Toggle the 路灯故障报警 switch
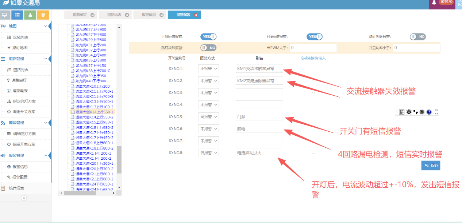The width and height of the screenshot is (462, 223). coord(208,48)
